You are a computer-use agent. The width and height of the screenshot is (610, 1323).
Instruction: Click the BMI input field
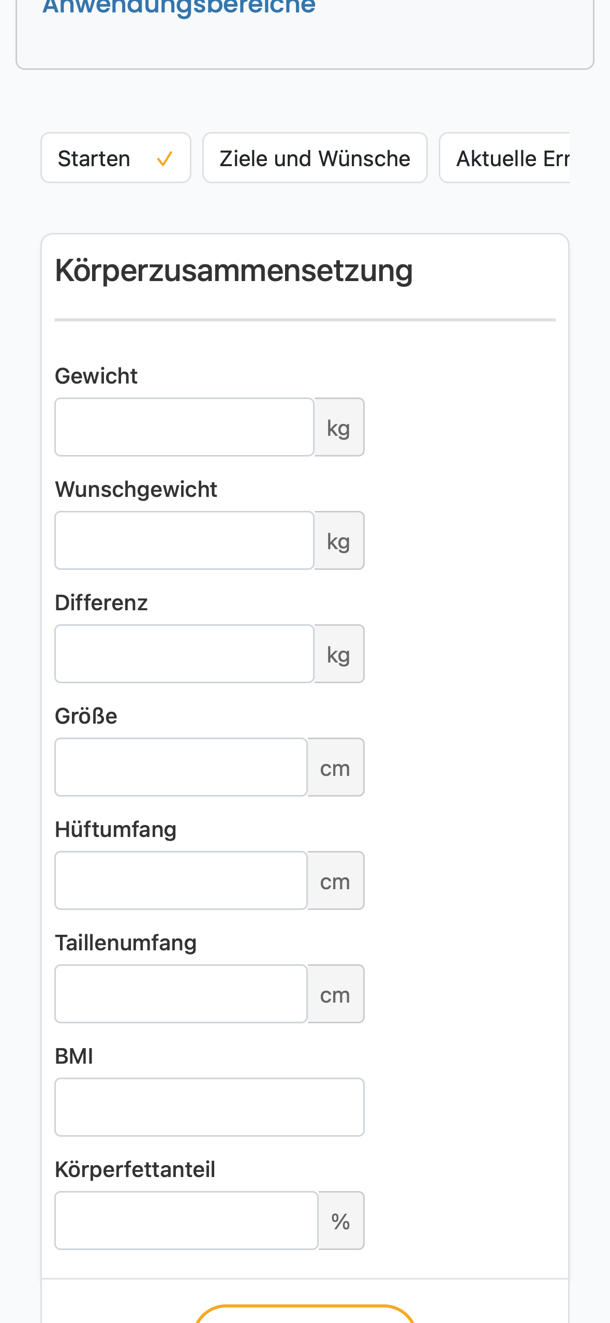[x=210, y=1107]
